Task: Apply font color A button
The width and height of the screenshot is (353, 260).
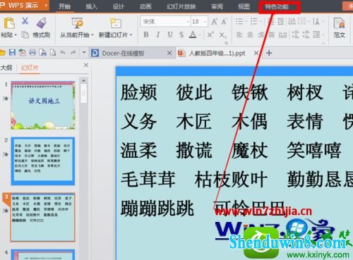Action: (x=193, y=35)
